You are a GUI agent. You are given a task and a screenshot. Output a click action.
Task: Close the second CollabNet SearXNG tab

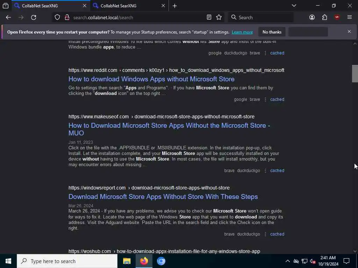163,6
